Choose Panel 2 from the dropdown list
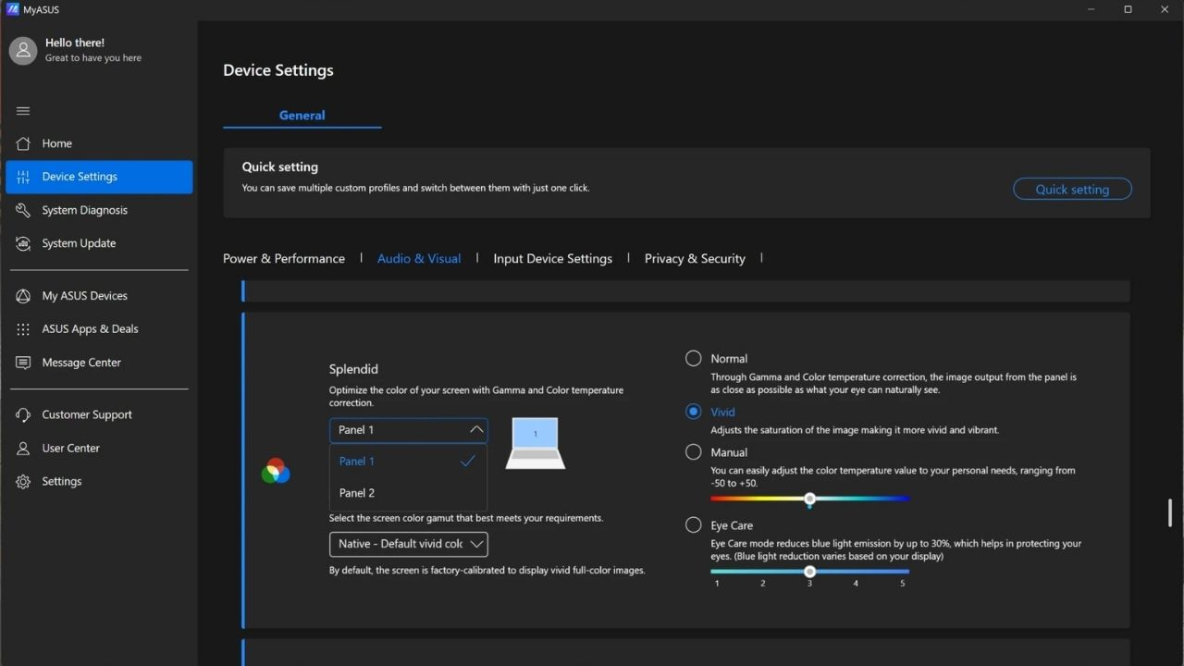This screenshot has width=1184, height=666. tap(357, 493)
